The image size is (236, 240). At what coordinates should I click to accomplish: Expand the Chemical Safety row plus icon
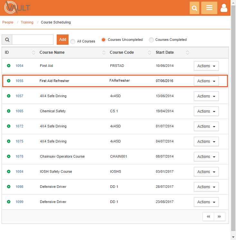click(9, 111)
